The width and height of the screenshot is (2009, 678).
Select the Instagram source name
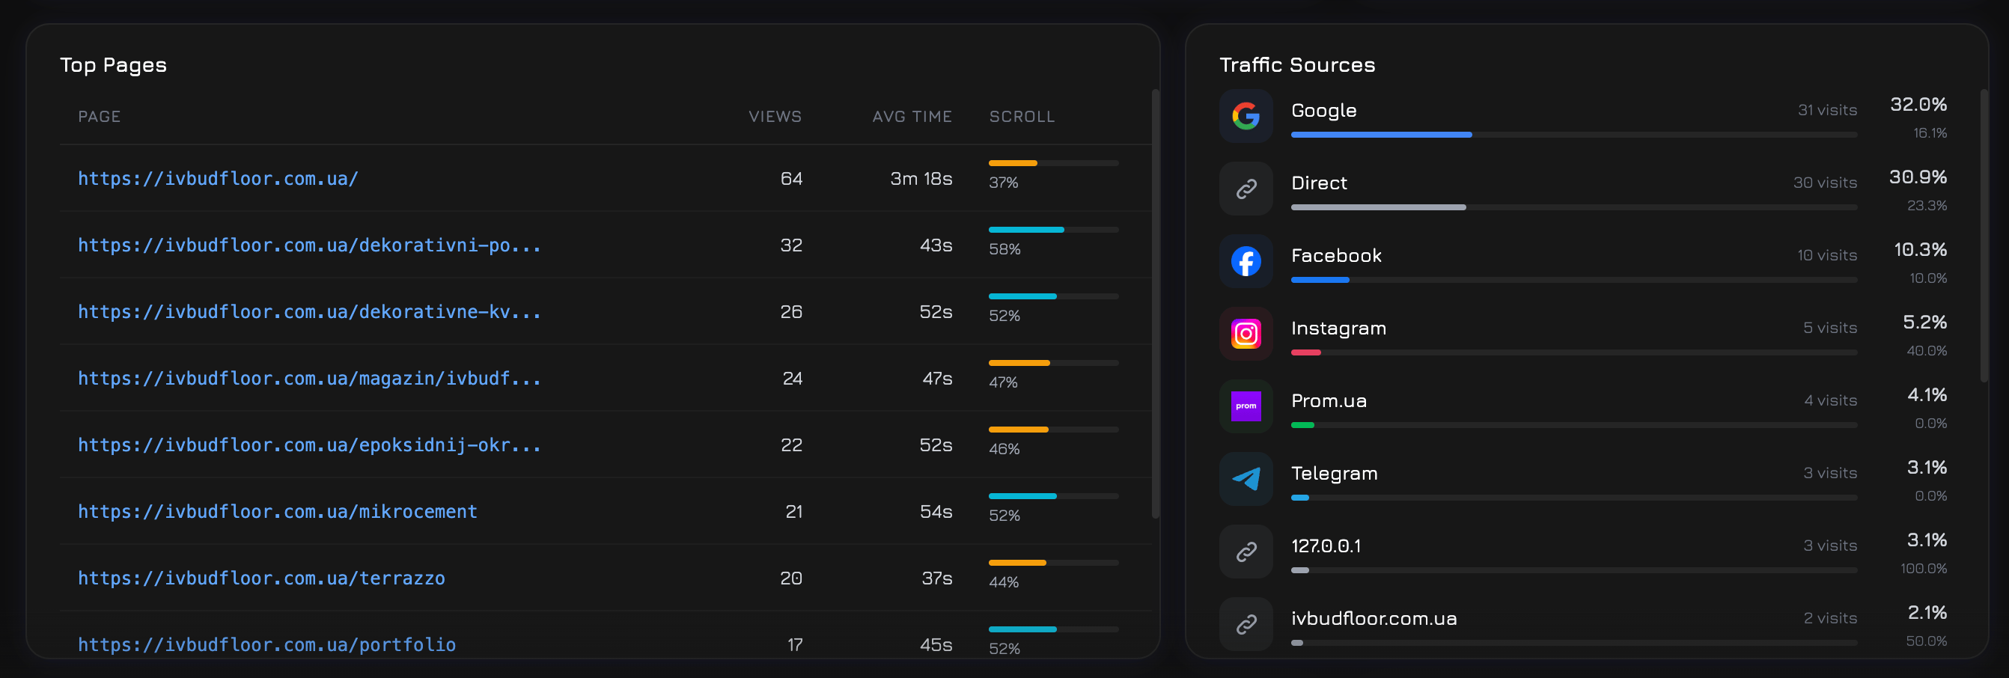1338,329
